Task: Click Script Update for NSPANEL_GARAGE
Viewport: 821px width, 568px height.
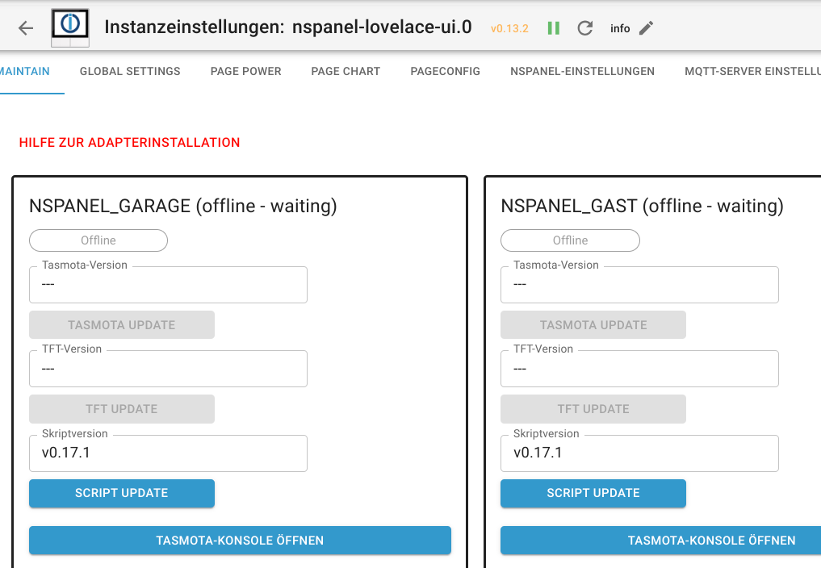Action: coord(122,493)
